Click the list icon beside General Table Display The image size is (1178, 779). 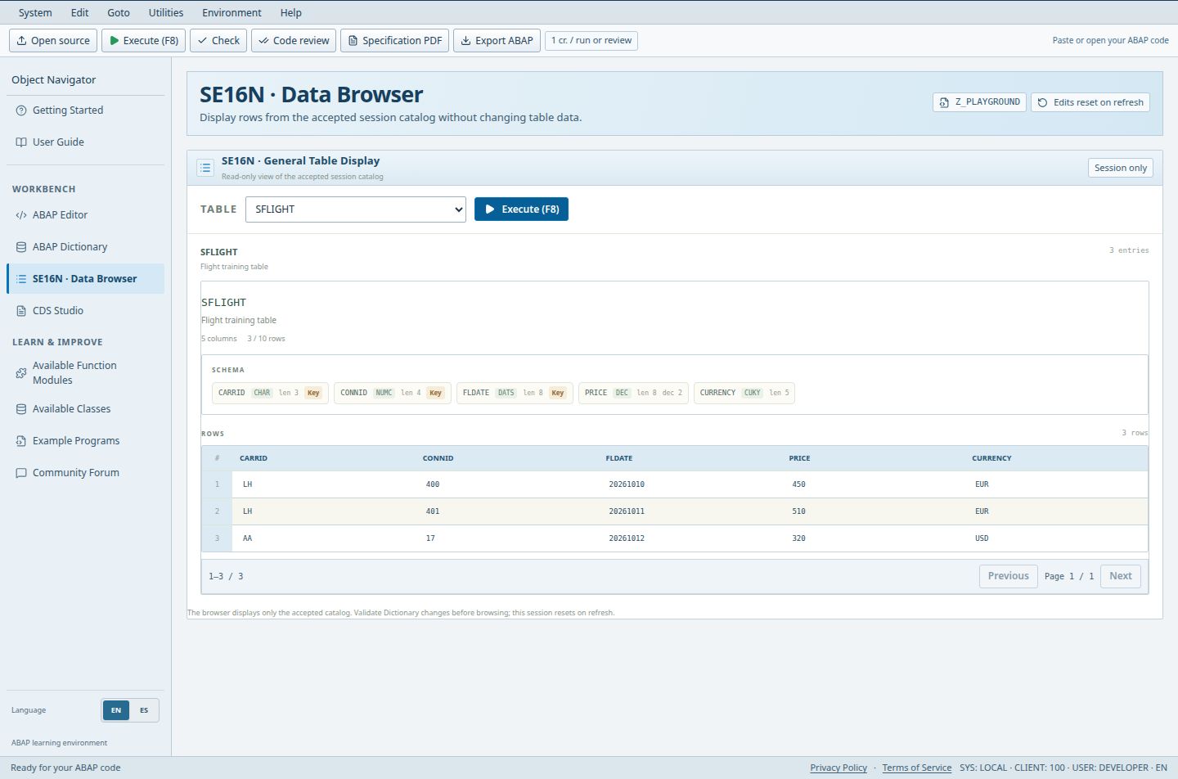pyautogui.click(x=205, y=168)
